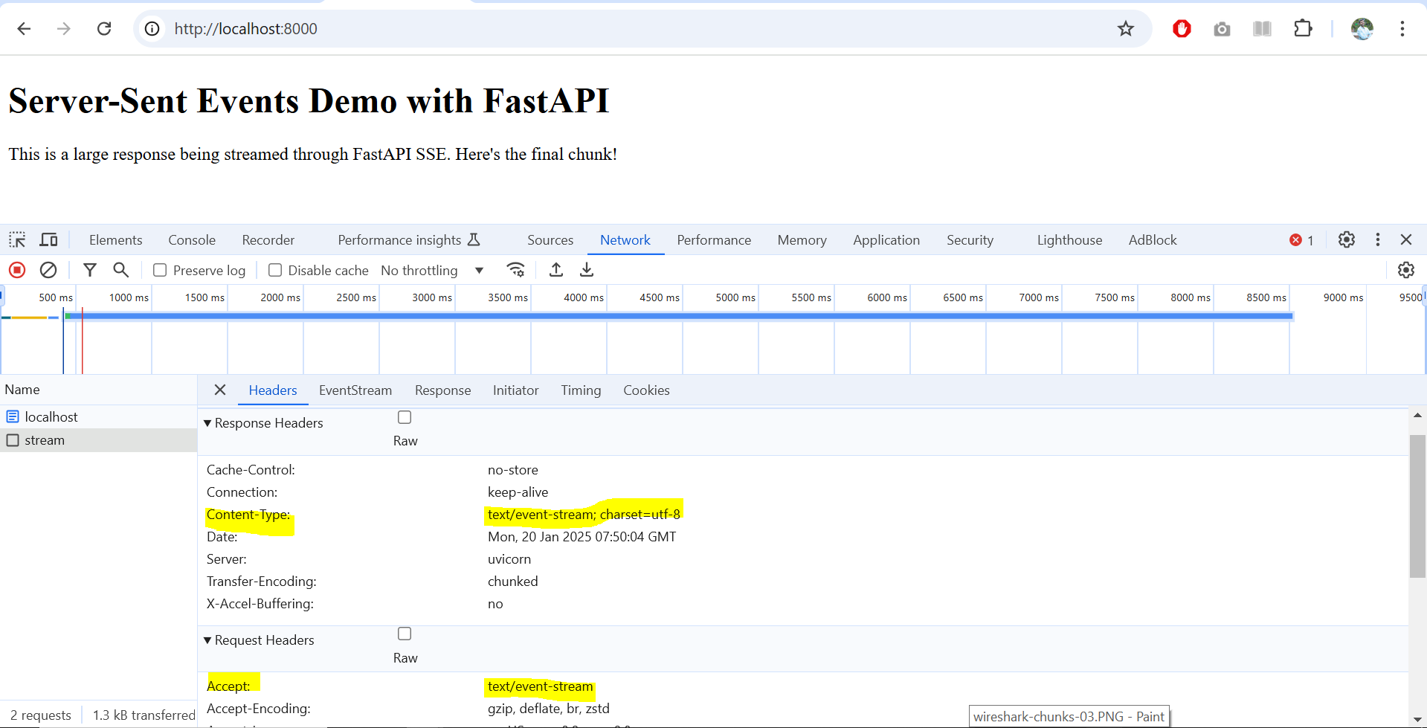The image size is (1427, 728).
Task: Reload the localhost page
Action: coord(104,29)
